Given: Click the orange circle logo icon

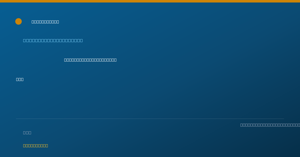Looking at the screenshot, I should pyautogui.click(x=18, y=21).
